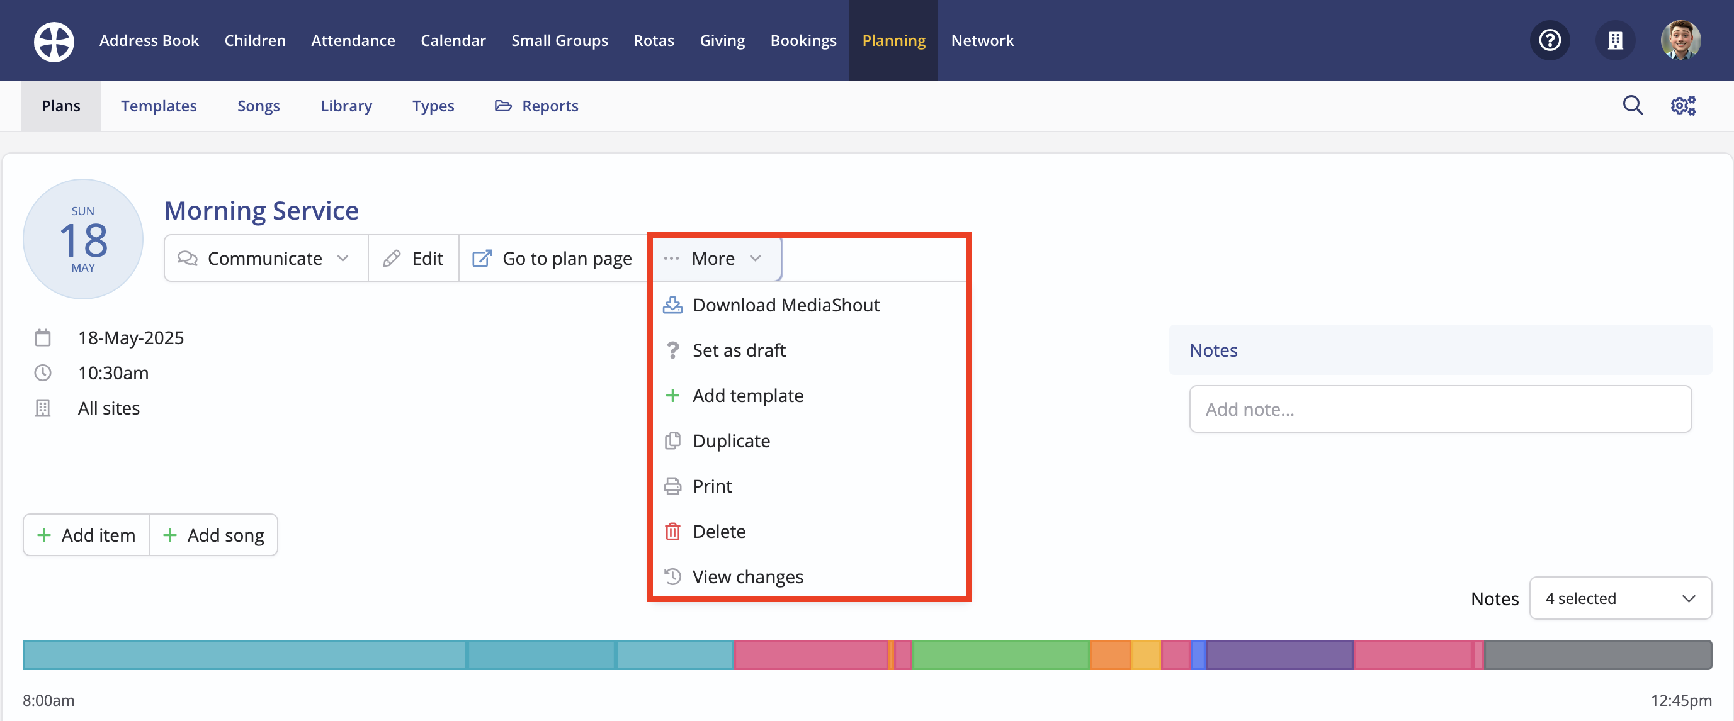Screen dimensions: 1734x721
Task: Choose Print from More menu
Action: pyautogui.click(x=809, y=486)
